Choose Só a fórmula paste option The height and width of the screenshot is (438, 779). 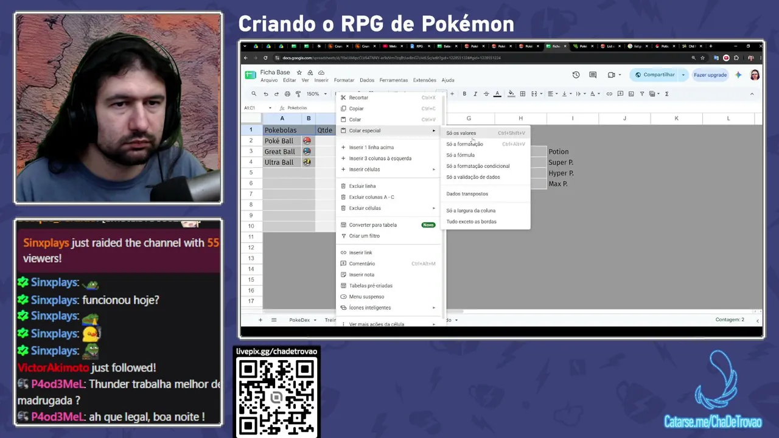[485, 155]
